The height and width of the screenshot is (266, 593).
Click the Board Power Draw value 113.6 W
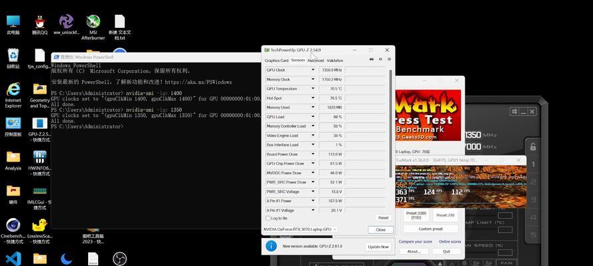[x=332, y=154]
